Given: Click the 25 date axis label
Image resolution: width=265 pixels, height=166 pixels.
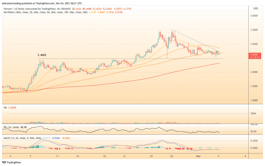Looking at the screenshot, I should [151, 156].
